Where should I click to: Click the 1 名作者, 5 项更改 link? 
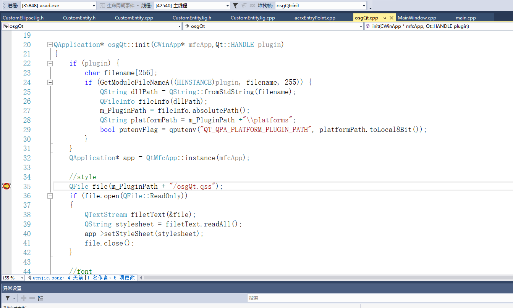coord(111,278)
